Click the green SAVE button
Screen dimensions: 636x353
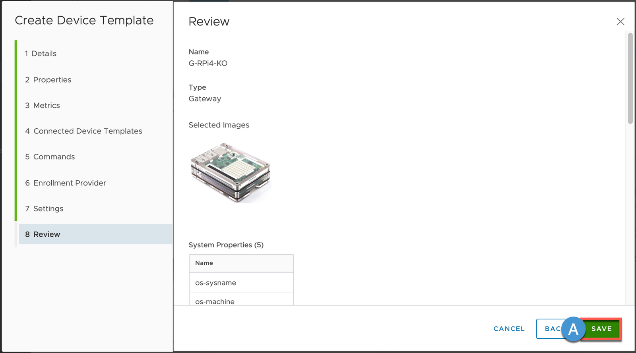(601, 329)
